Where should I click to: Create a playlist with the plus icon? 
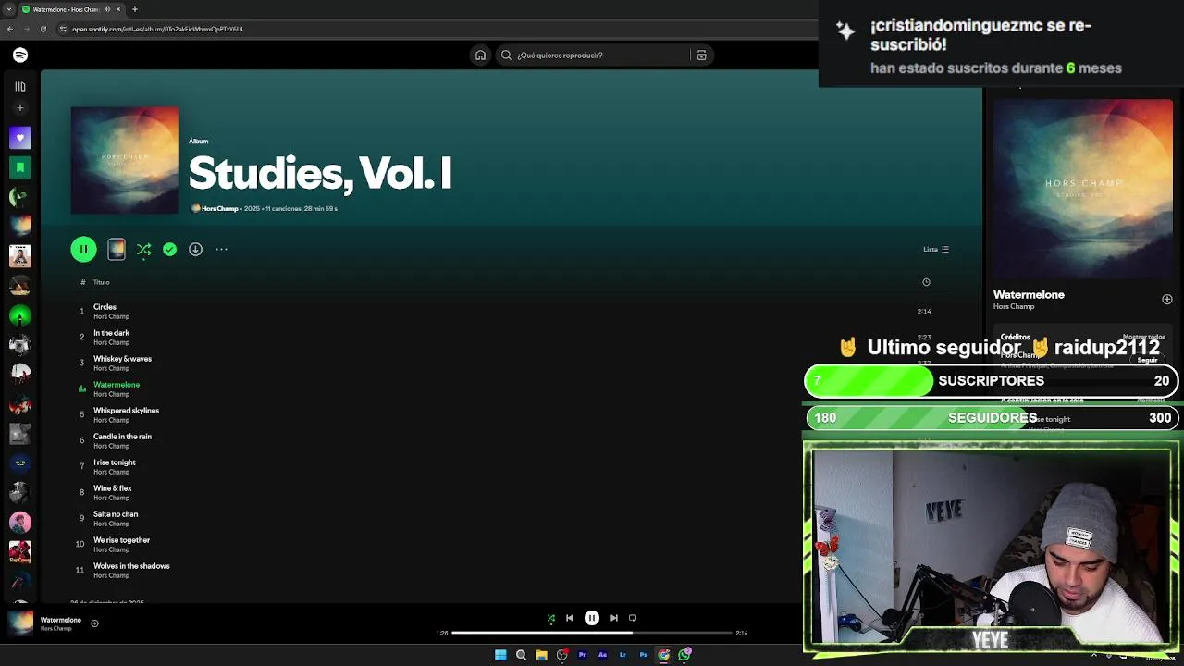(20, 108)
